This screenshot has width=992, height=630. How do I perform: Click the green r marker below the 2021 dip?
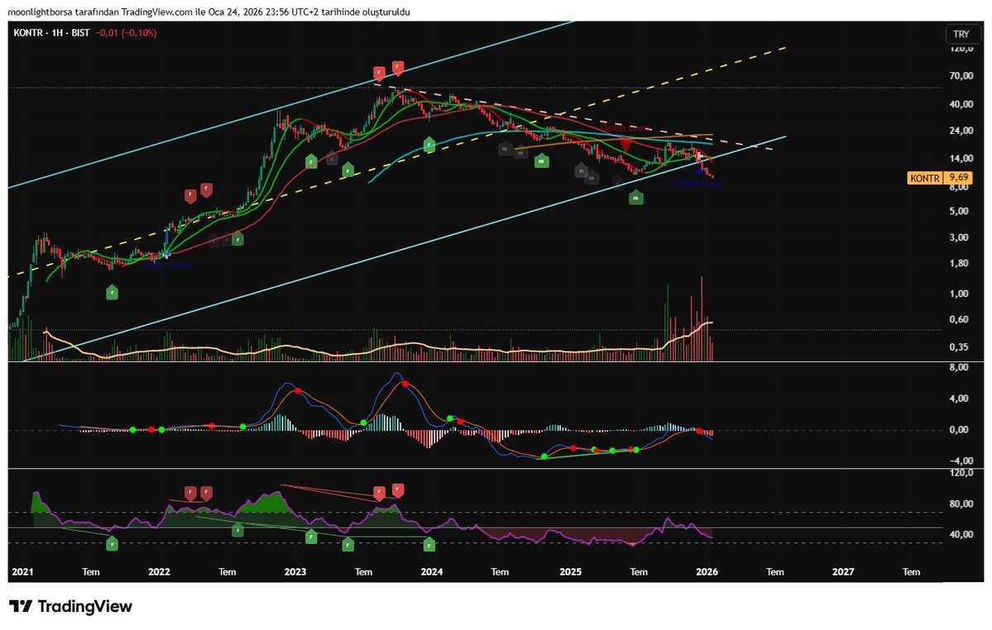tap(112, 292)
